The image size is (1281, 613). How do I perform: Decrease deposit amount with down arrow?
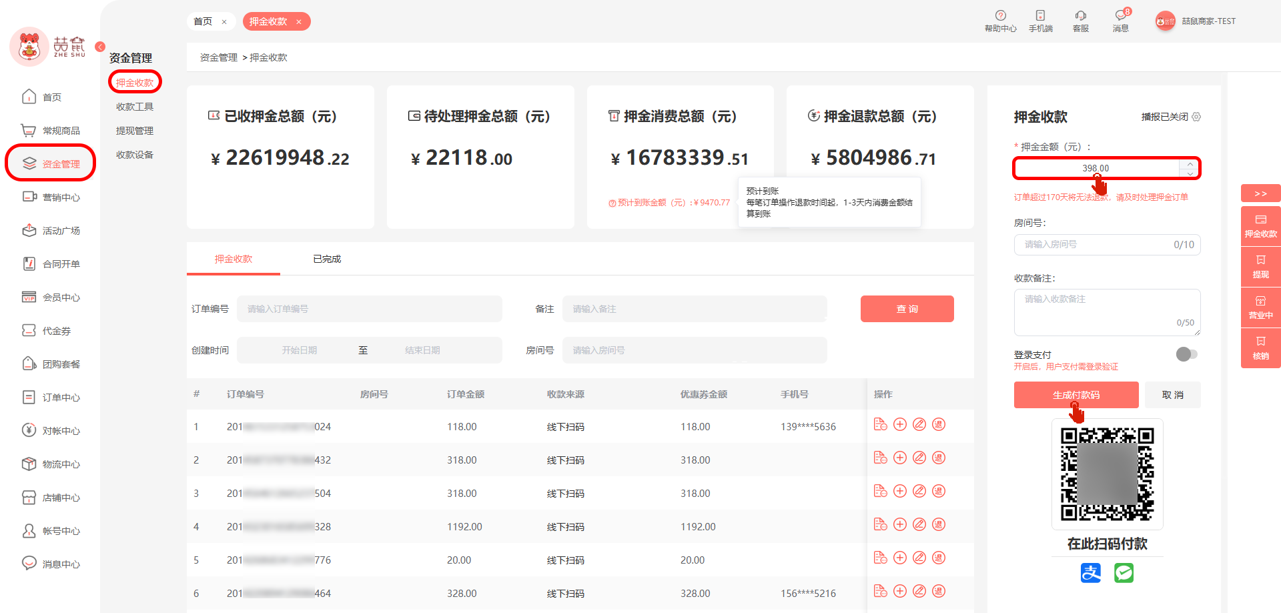pos(1190,173)
